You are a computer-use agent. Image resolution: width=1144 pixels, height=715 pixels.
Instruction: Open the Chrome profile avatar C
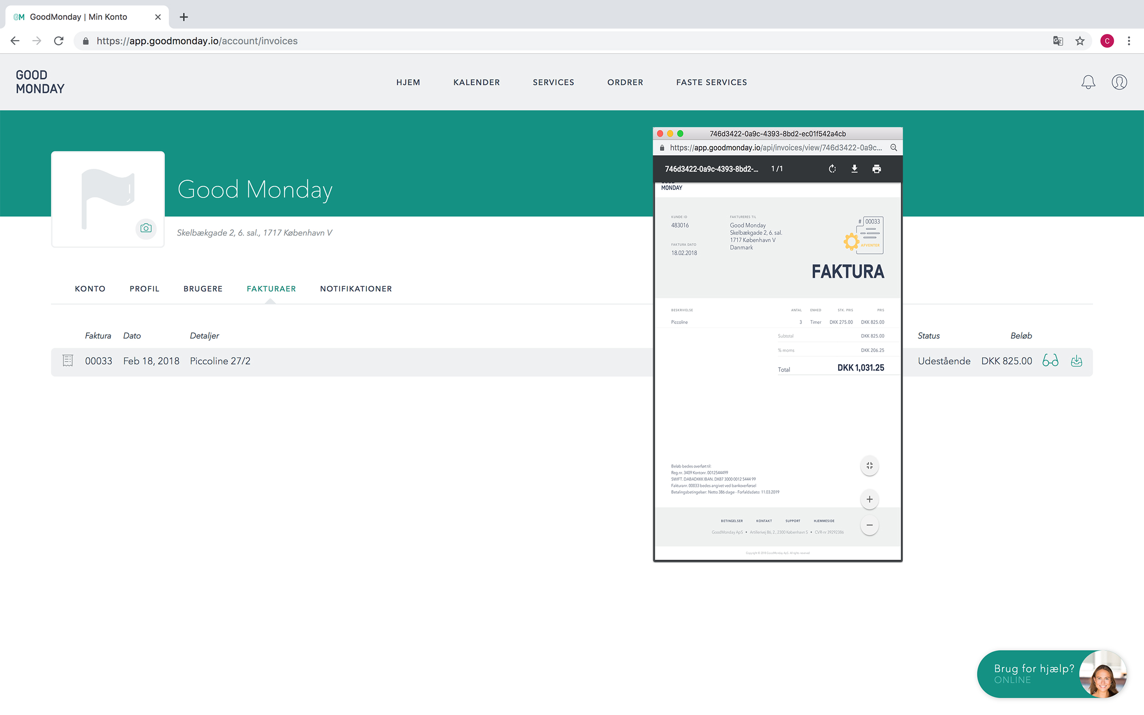(1107, 41)
